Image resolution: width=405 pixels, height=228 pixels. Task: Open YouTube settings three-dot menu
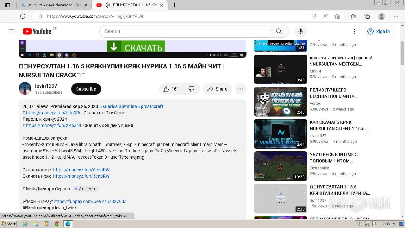[355, 31]
